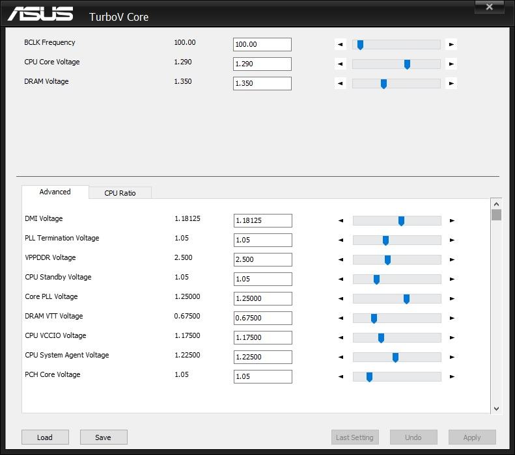The image size is (515, 455).
Task: Increase DMI Voltage with right arrow
Action: pyautogui.click(x=452, y=220)
